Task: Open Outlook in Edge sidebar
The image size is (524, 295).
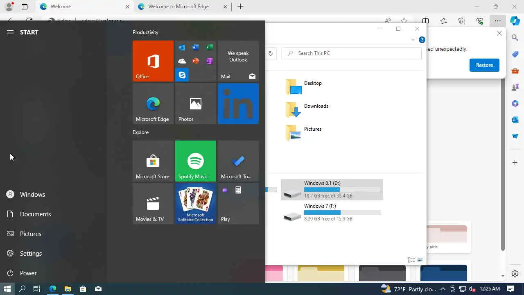Action: click(x=515, y=120)
